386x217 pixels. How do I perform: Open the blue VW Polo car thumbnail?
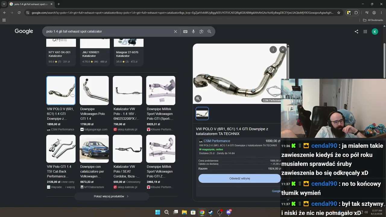[x=94, y=149]
